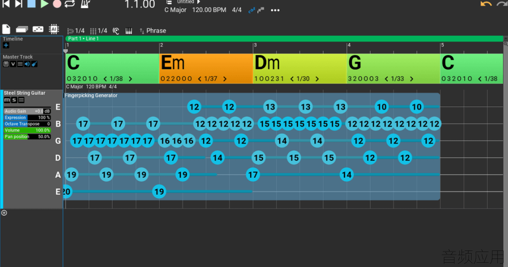This screenshot has height=267, width=508.
Task: Select the G chord block
Action: point(394,68)
